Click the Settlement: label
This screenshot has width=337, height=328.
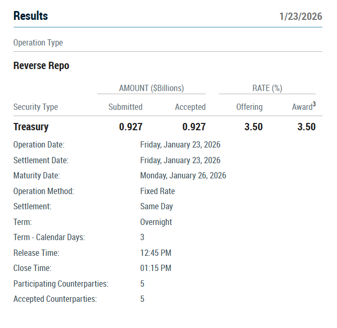pos(32,207)
